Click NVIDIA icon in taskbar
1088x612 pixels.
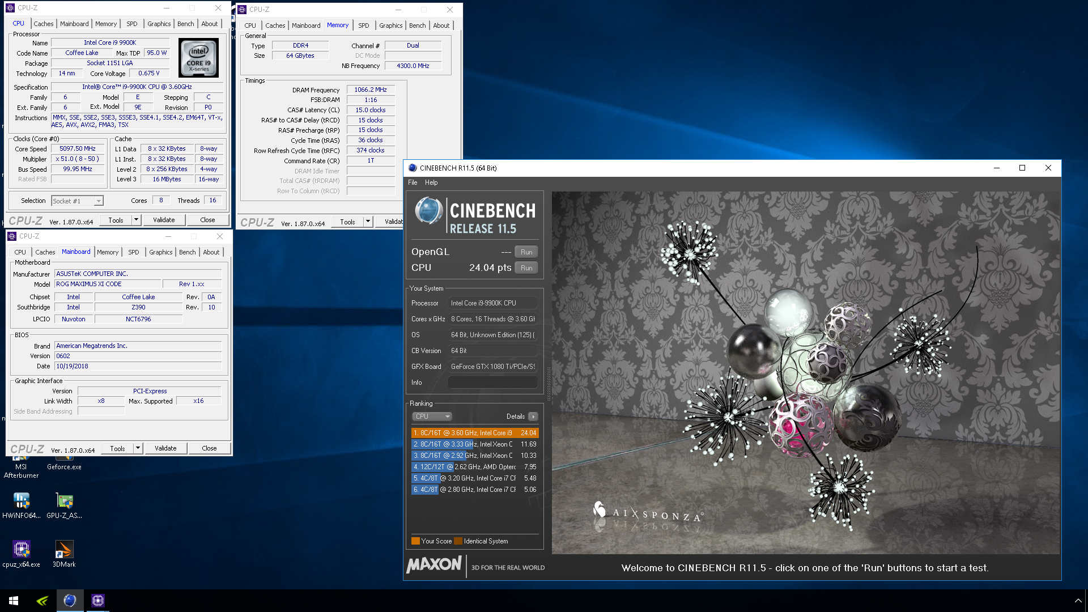point(42,601)
